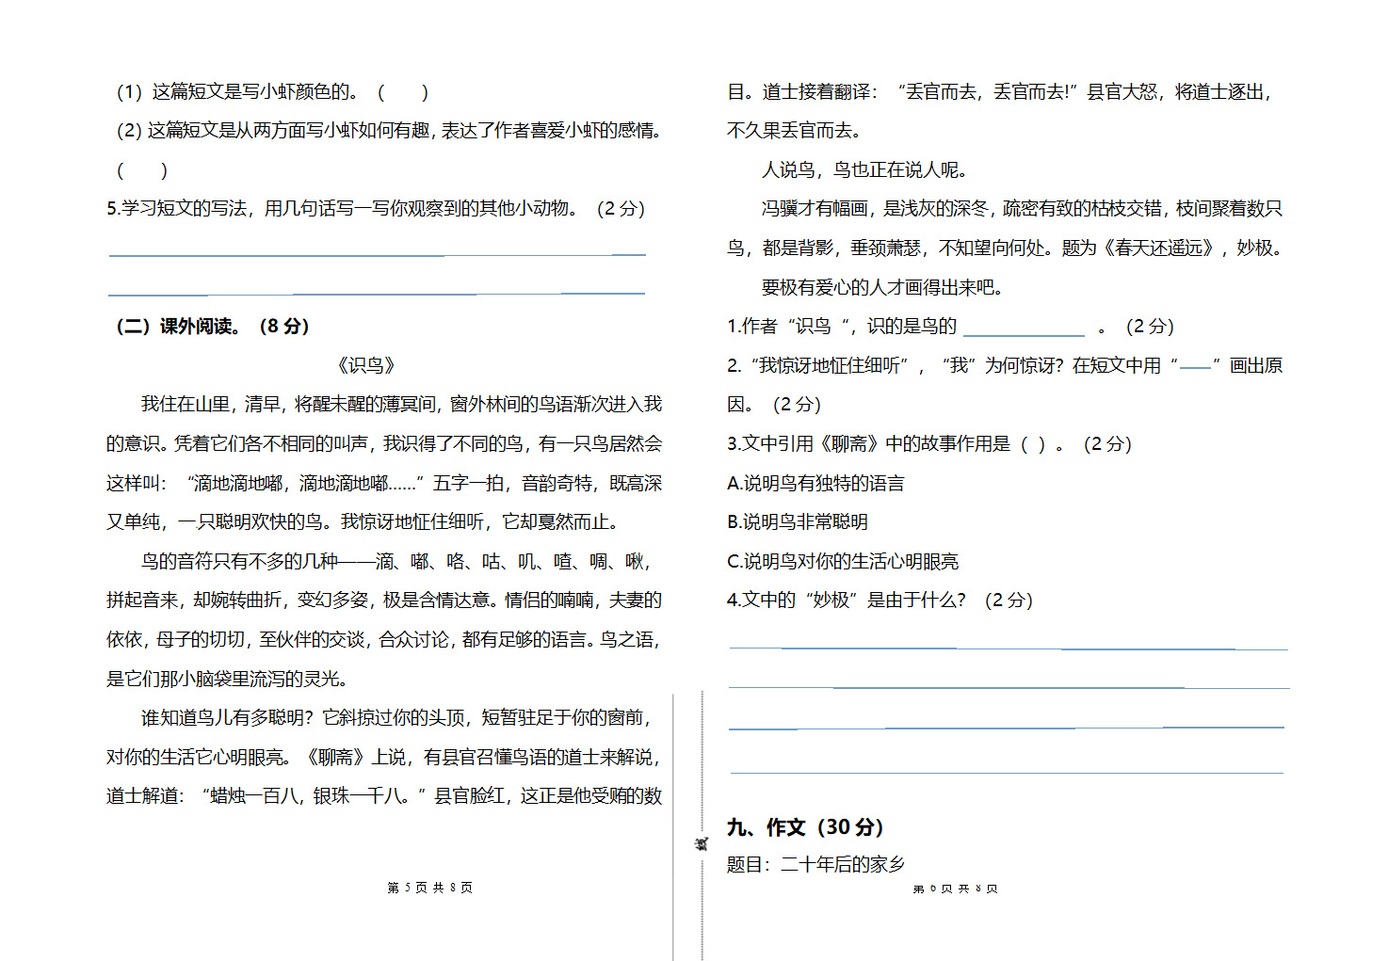This screenshot has width=1388, height=961.
Task: Click the quoted bird call 滴地滴地嘟
Action: click(x=304, y=483)
